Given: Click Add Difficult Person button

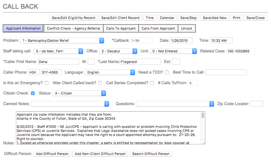Looking at the screenshot, I should pyautogui.click(x=52, y=154).
